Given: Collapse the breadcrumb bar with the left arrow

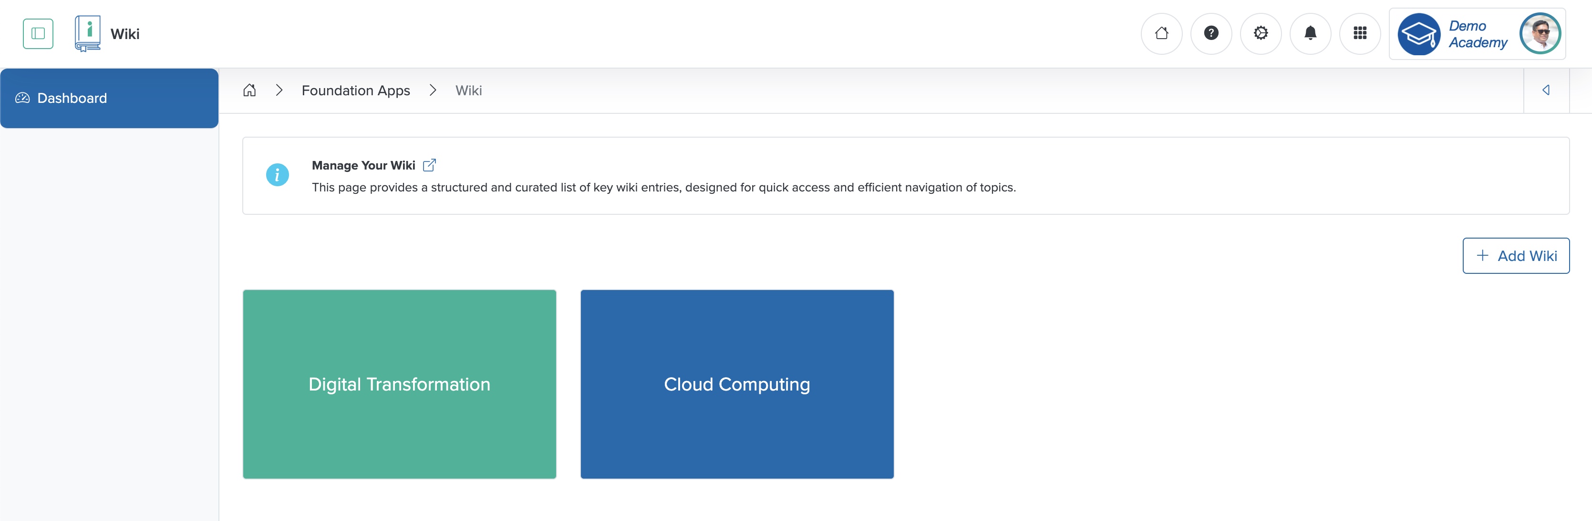Looking at the screenshot, I should click(x=1546, y=90).
